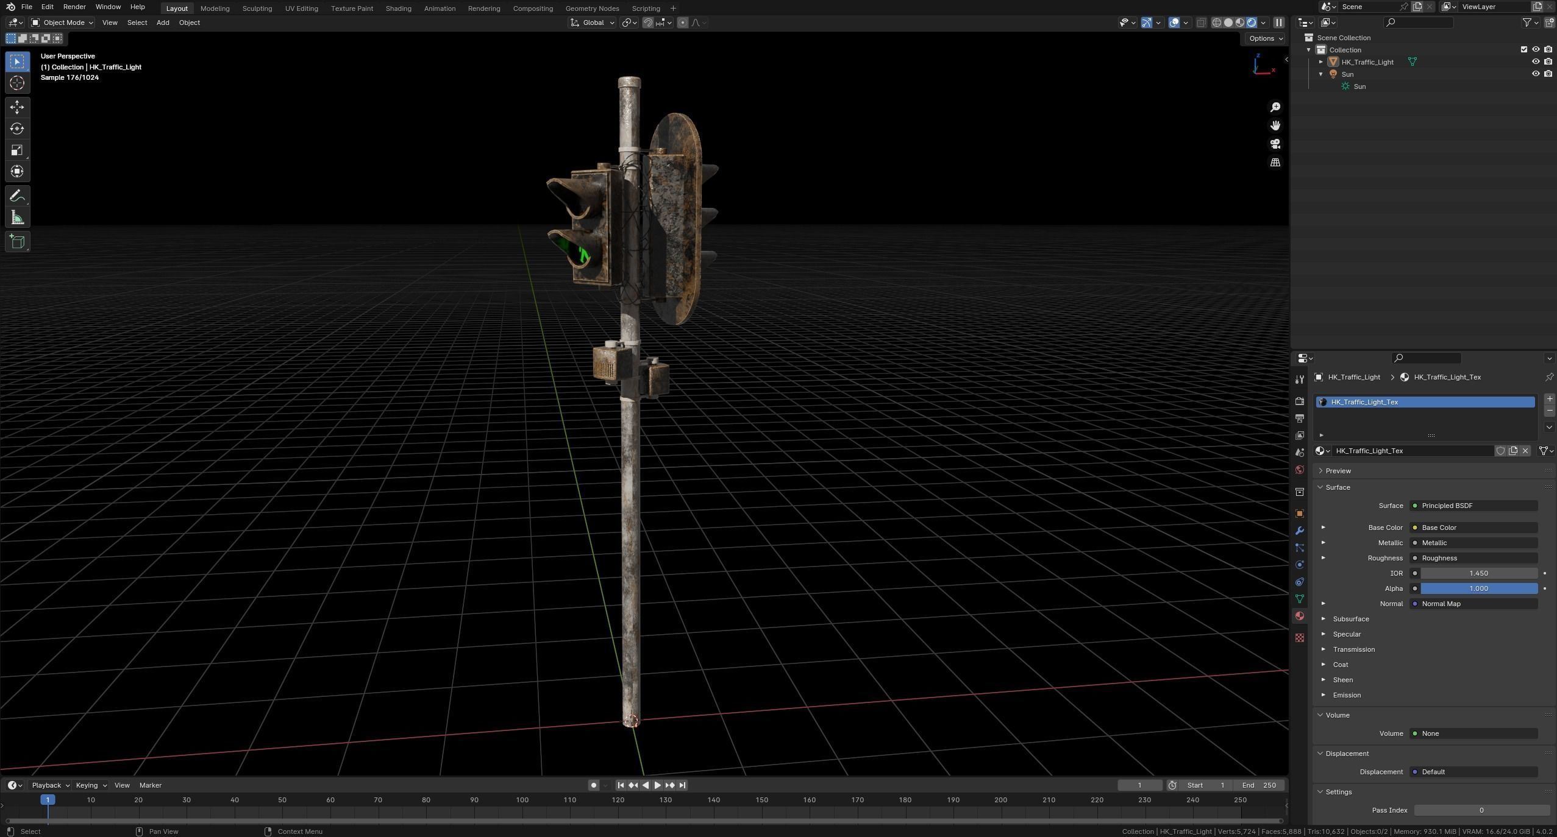Click the End frame field

pyautogui.click(x=1259, y=785)
